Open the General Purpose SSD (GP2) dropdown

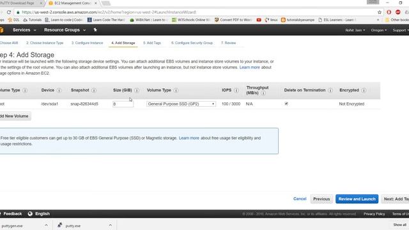[x=181, y=103]
